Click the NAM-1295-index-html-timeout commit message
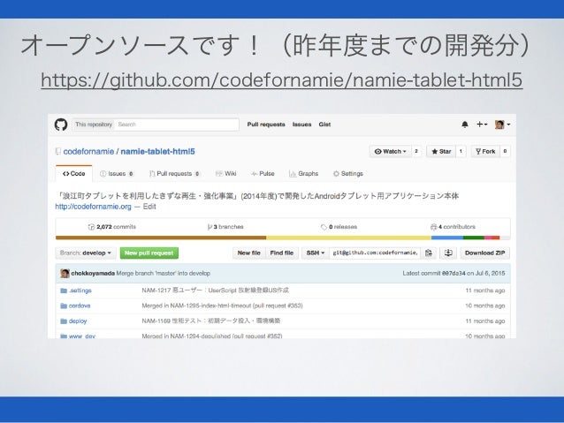Screen dimensions: 564x423 [x=222, y=306]
